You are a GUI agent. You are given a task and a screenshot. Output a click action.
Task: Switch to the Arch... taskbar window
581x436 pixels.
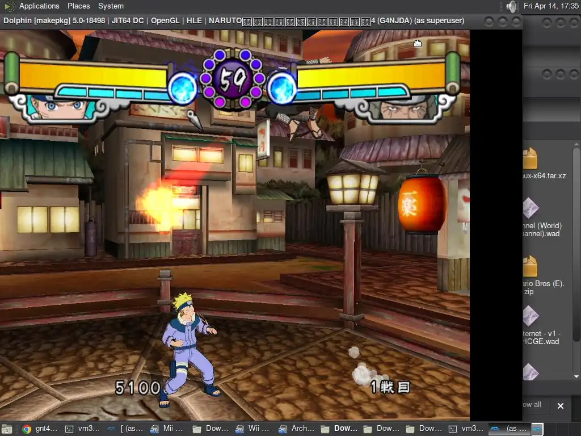click(295, 429)
